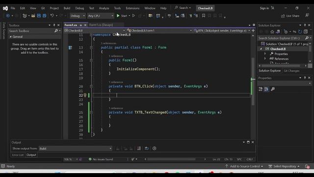Collapse the BTN_Click method outline
This screenshot has width=314, height=177.
[x=91, y=87]
